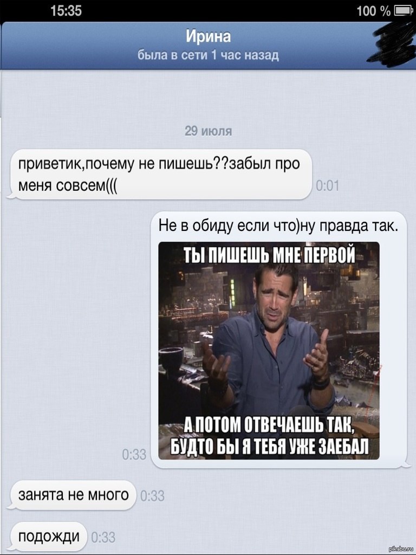Tap the 'ТЫ ПИШЕШЬ МНЕ ПЕРВОЙ' meme caption
Viewport: 416px width, 555px height.
[269, 255]
